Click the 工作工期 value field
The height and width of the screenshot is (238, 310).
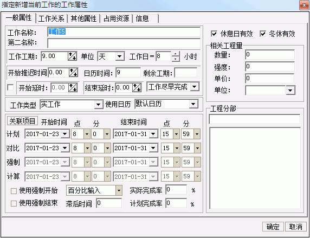(55, 56)
